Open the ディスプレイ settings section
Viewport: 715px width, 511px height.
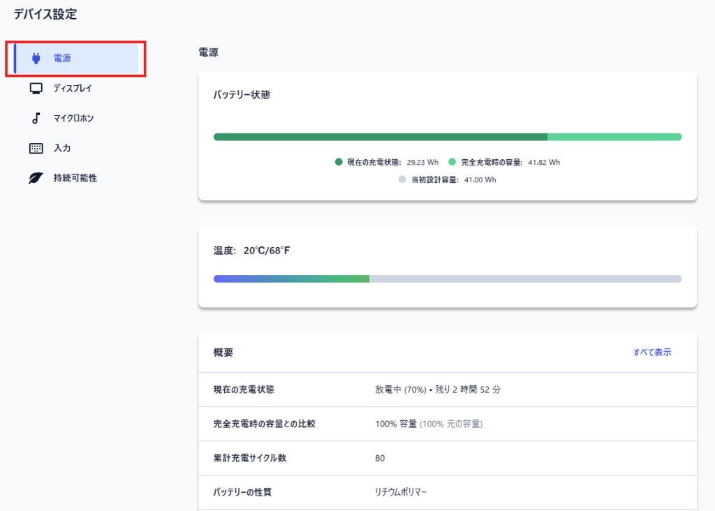tap(73, 89)
